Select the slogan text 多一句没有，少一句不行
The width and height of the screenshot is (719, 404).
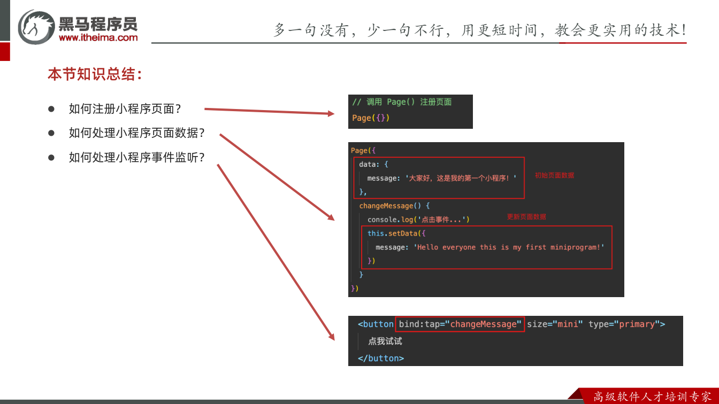[x=359, y=30]
